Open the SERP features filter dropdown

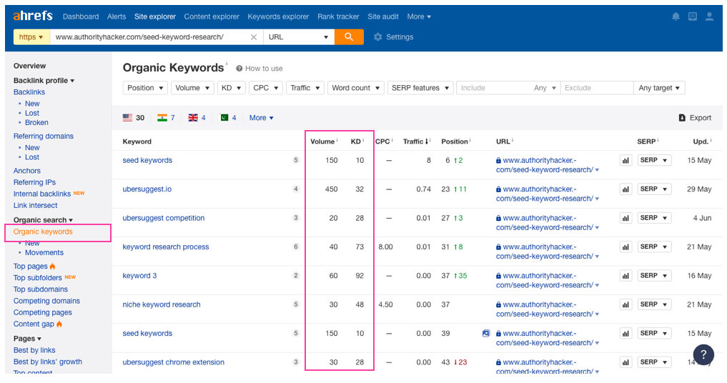[420, 88]
